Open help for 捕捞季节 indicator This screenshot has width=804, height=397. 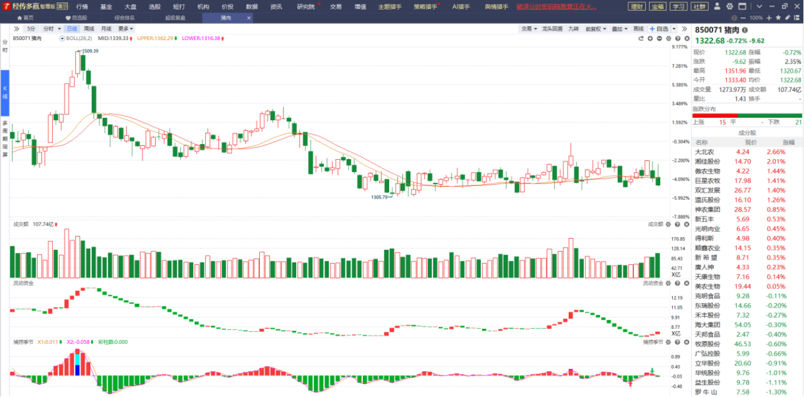click(x=678, y=342)
